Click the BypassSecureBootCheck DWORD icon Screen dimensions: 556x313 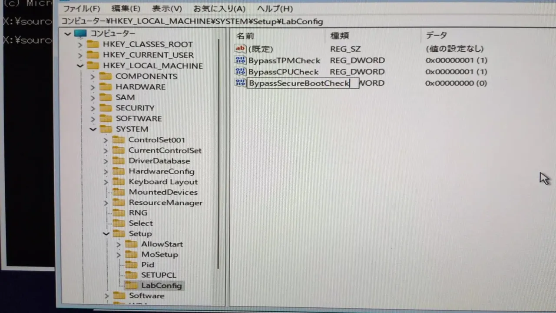click(240, 83)
